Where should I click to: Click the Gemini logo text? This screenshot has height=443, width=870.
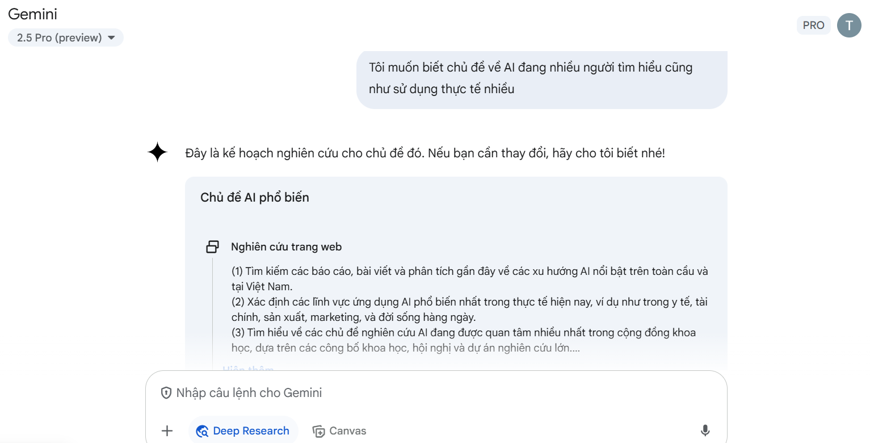[x=33, y=14]
